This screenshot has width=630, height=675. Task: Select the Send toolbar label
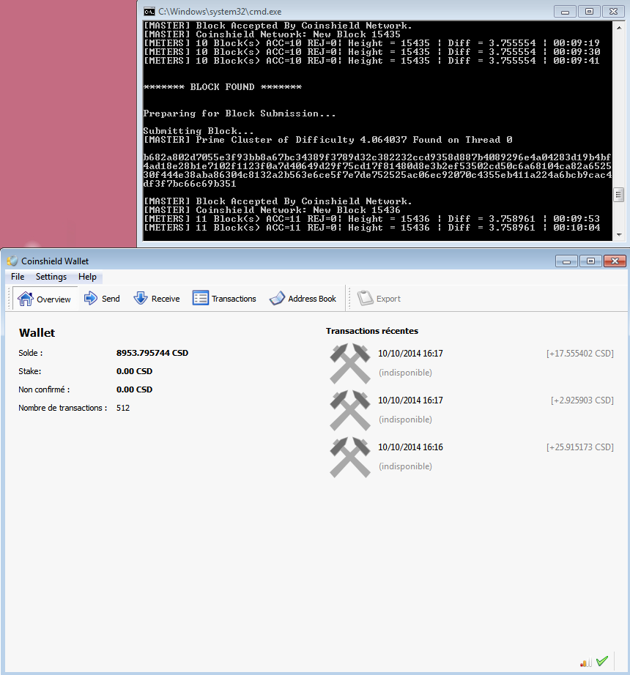pos(111,299)
